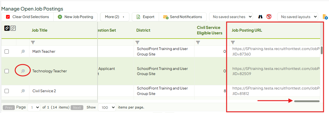Click the gray deselect-all checkmark icon
Image resolution: width=329 pixels, height=113 pixels.
pyautogui.click(x=13, y=28)
